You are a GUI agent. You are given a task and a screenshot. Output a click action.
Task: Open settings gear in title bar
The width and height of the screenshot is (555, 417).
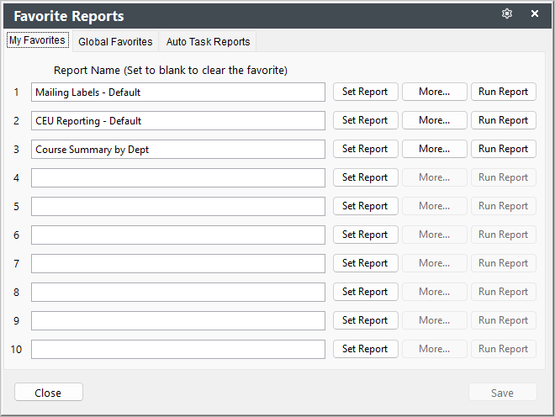[507, 13]
